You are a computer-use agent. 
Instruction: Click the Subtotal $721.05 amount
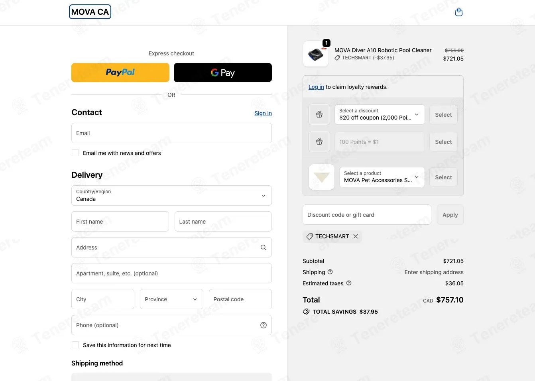[453, 261]
